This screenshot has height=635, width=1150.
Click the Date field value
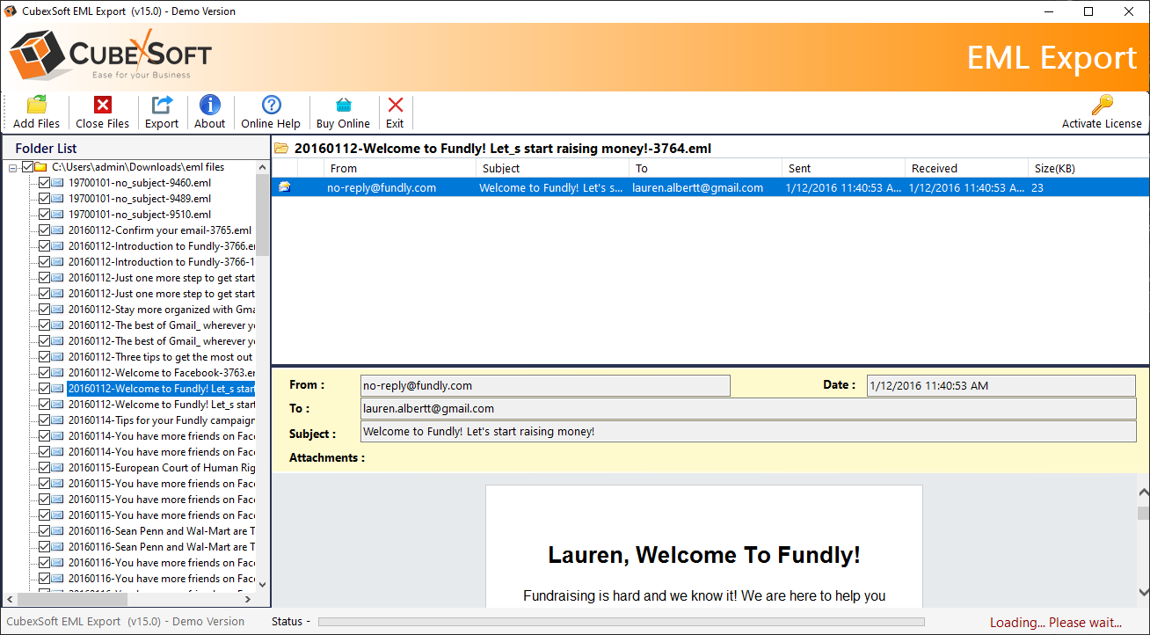coord(1001,386)
